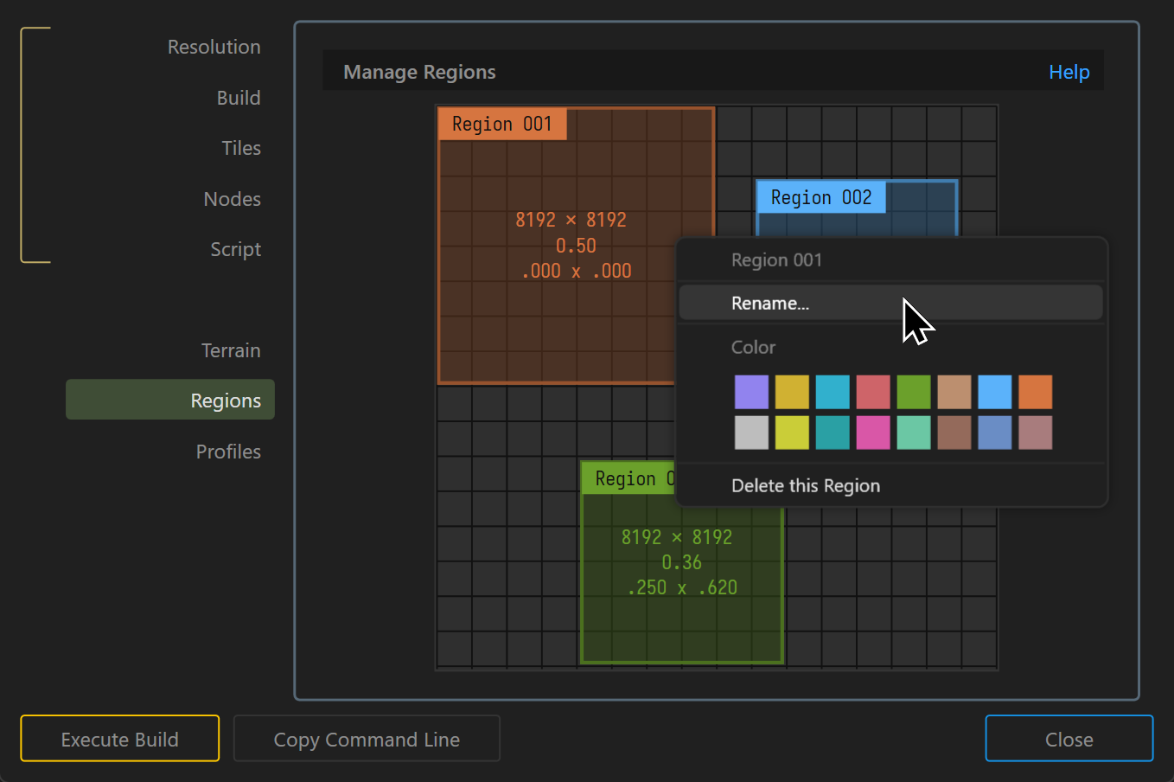The width and height of the screenshot is (1174, 782).
Task: Select the Region 002 label
Action: click(820, 197)
